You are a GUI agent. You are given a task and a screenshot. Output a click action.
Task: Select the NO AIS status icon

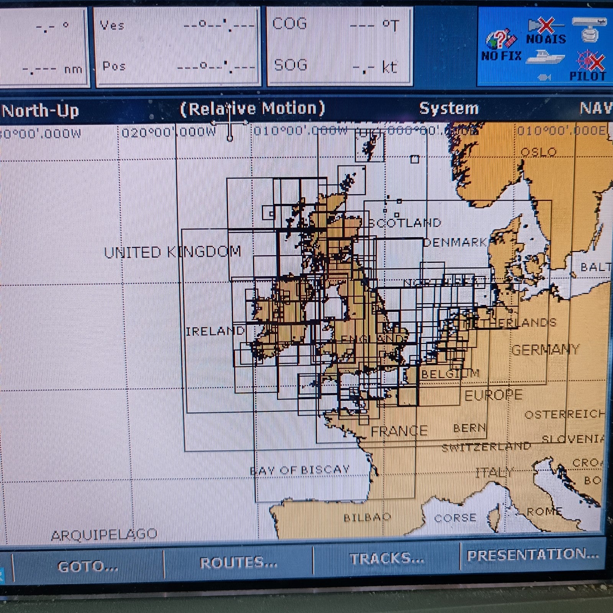point(546,31)
